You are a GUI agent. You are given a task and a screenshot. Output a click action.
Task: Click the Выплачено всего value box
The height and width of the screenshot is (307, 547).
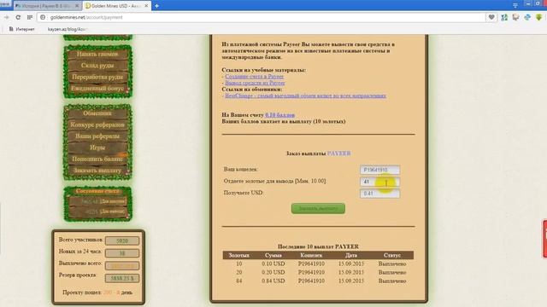pos(122,266)
